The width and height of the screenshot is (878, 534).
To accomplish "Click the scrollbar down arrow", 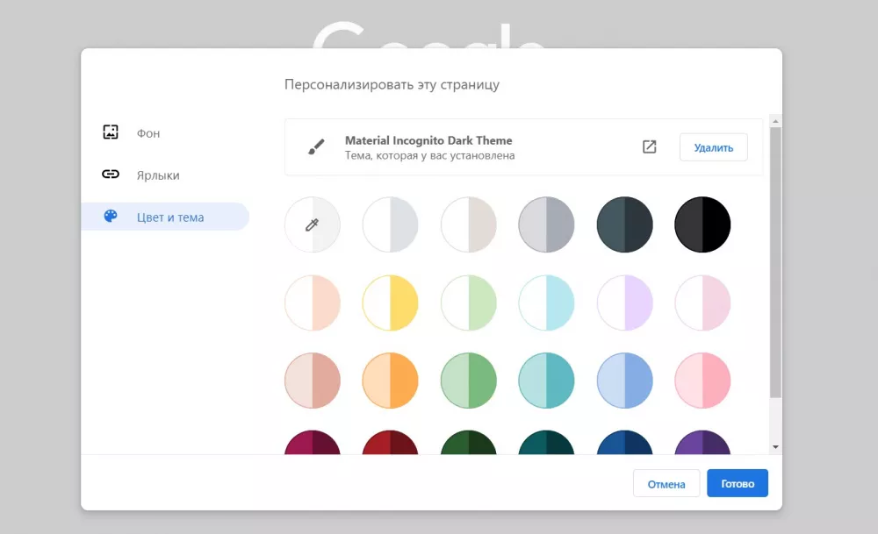I will (x=775, y=447).
